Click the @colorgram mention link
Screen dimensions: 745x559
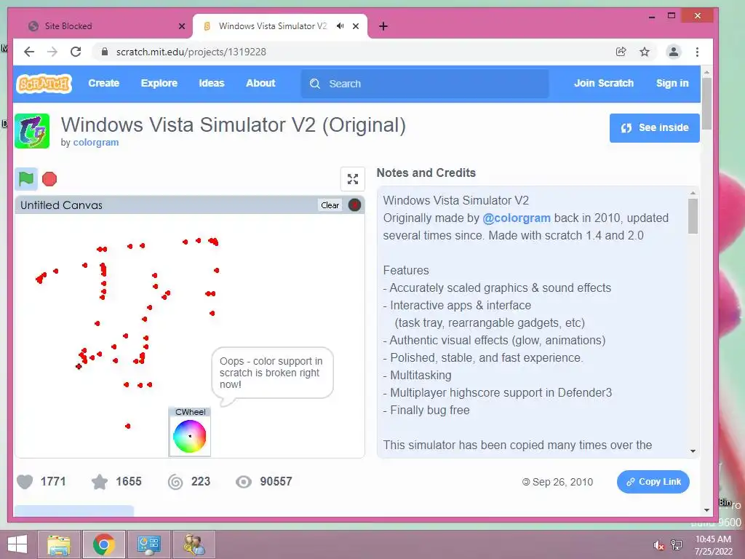516,218
